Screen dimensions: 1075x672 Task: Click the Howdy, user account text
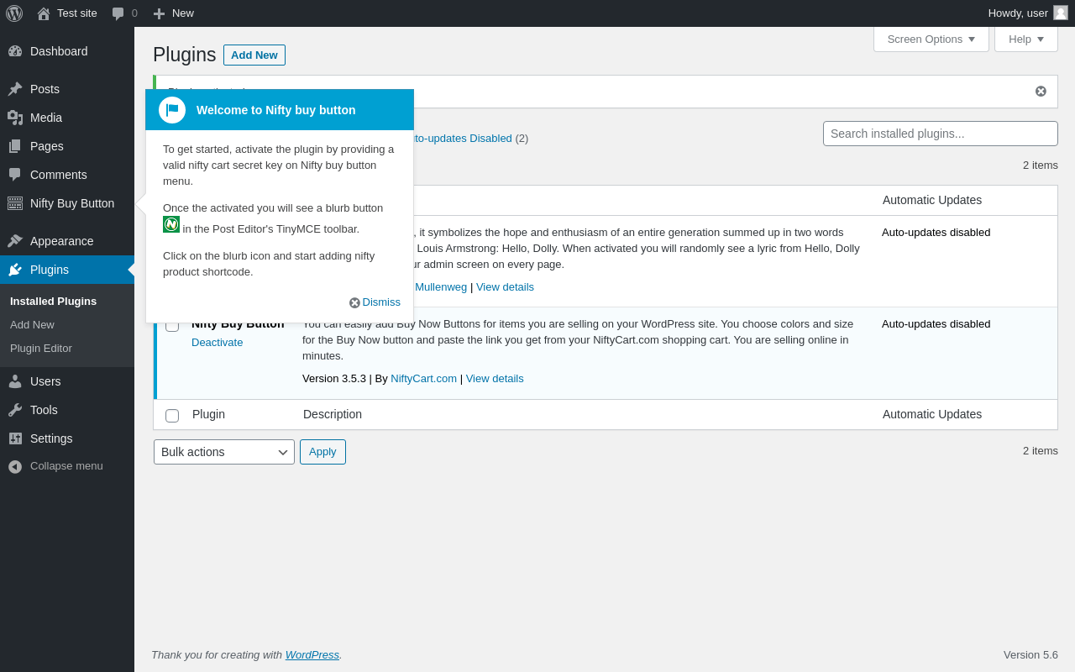click(1018, 13)
